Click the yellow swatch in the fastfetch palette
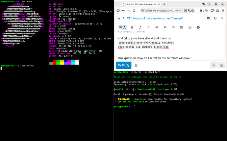 tap(62, 62)
